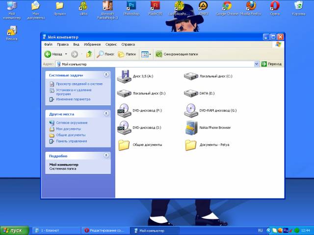Collapse the Системные задачи panel
The image size is (314, 235).
point(106,75)
